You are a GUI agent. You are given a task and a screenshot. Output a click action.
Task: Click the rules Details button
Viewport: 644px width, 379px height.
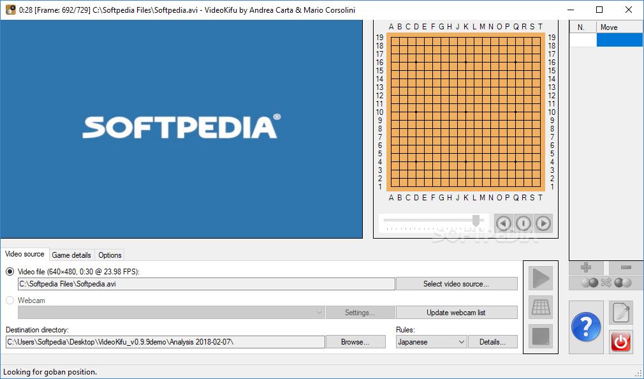492,342
